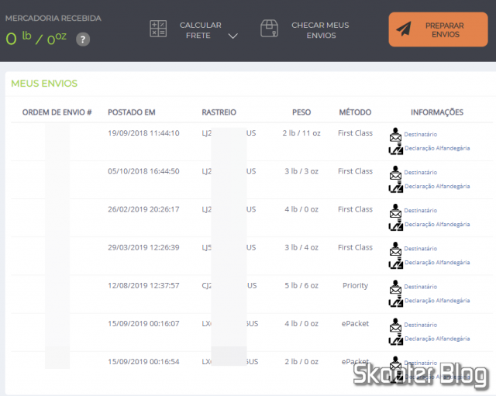Click the Ordem de Envio # header
Screen dimensions: 496x396
click(x=57, y=112)
